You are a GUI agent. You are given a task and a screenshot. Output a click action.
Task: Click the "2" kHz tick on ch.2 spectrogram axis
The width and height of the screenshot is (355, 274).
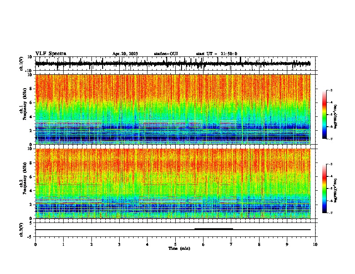tap(31, 205)
